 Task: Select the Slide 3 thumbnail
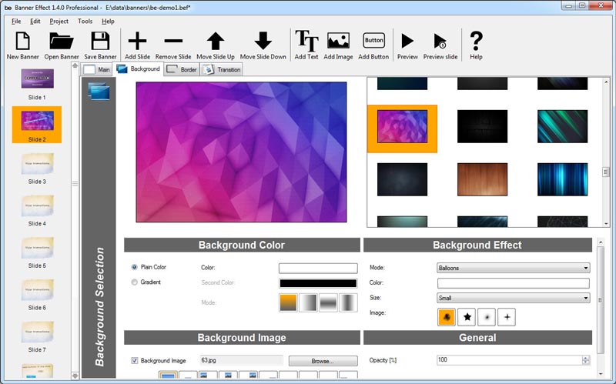point(37,165)
